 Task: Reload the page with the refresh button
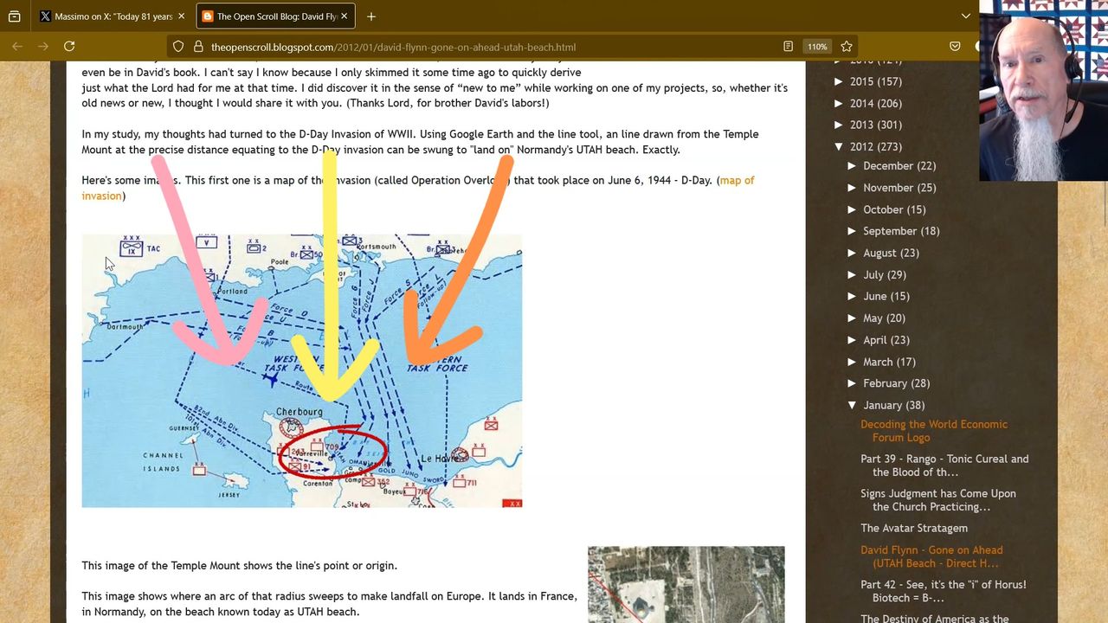[69, 47]
